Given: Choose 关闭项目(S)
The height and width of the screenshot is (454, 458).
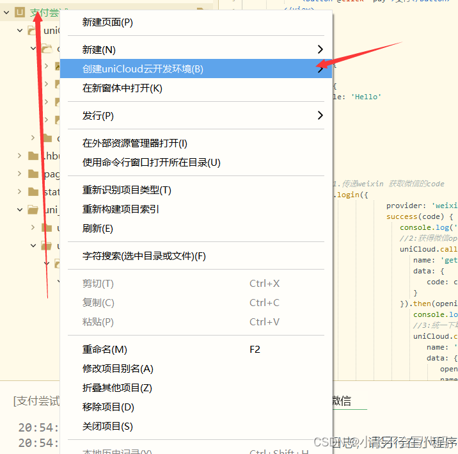Looking at the screenshot, I should point(196,426).
